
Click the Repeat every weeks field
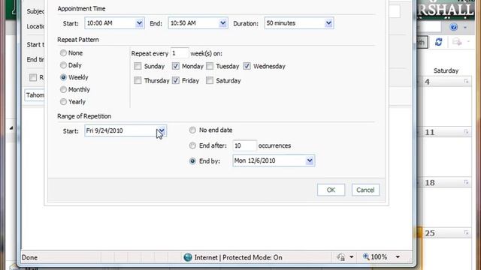180,53
